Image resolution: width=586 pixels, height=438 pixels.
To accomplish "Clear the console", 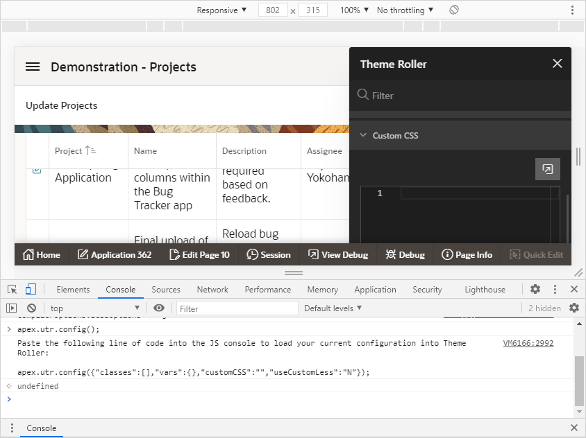I will tap(31, 308).
